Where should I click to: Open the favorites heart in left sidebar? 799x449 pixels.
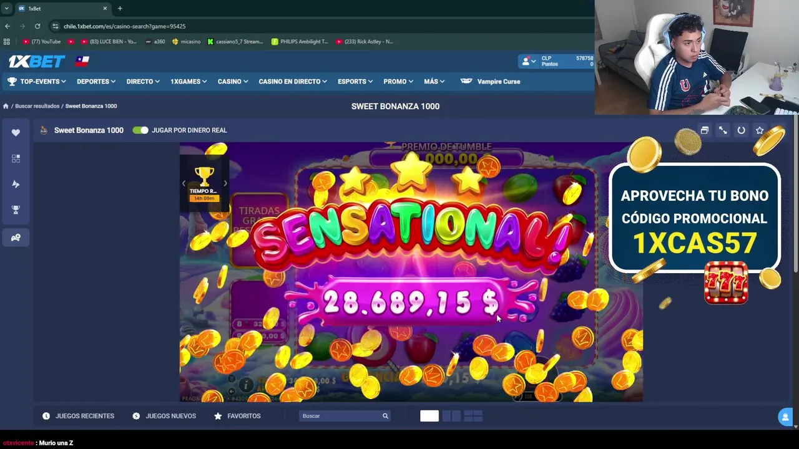tap(16, 132)
